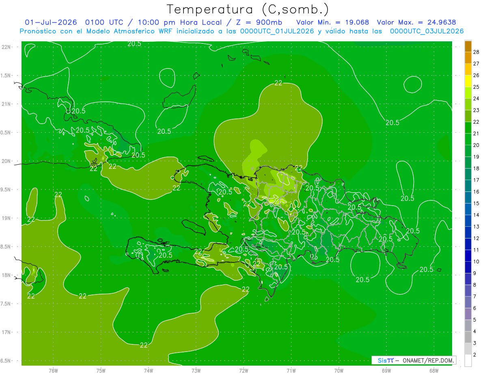Click the '21N' latitude axis label
Image resolution: width=487 pixels, height=376 pixels.
click(6, 104)
